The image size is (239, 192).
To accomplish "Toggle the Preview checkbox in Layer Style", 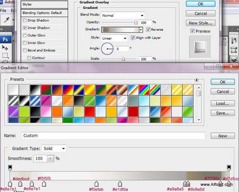I will click(192, 31).
